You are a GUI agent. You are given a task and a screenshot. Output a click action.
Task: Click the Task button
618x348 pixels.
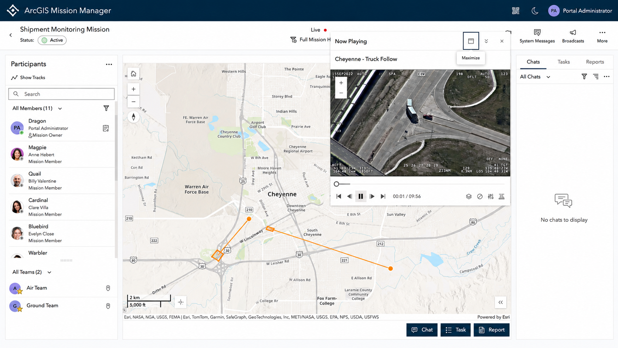coord(455,330)
